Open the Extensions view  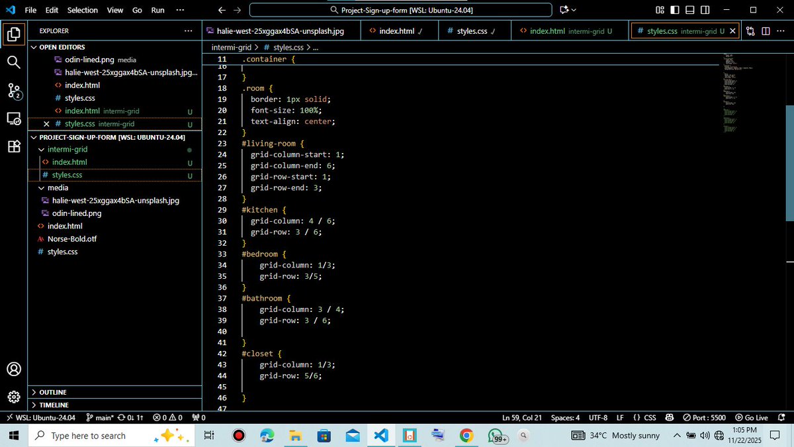pos(14,147)
